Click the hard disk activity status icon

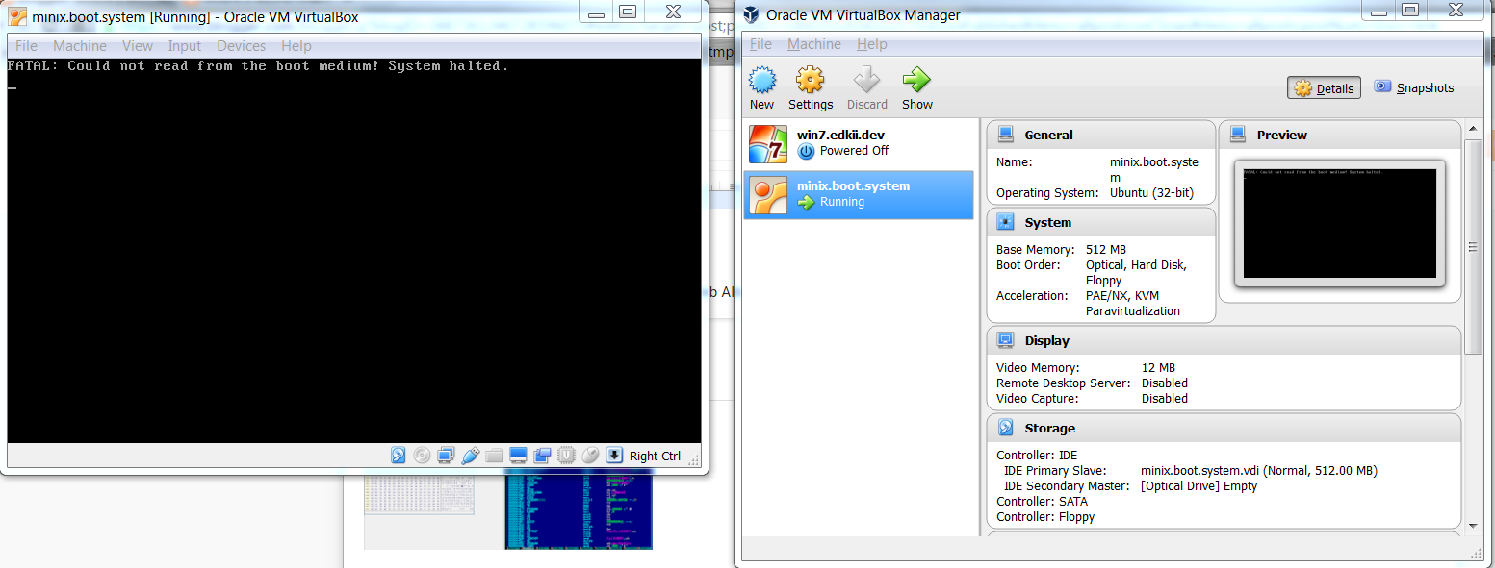pyautogui.click(x=398, y=456)
